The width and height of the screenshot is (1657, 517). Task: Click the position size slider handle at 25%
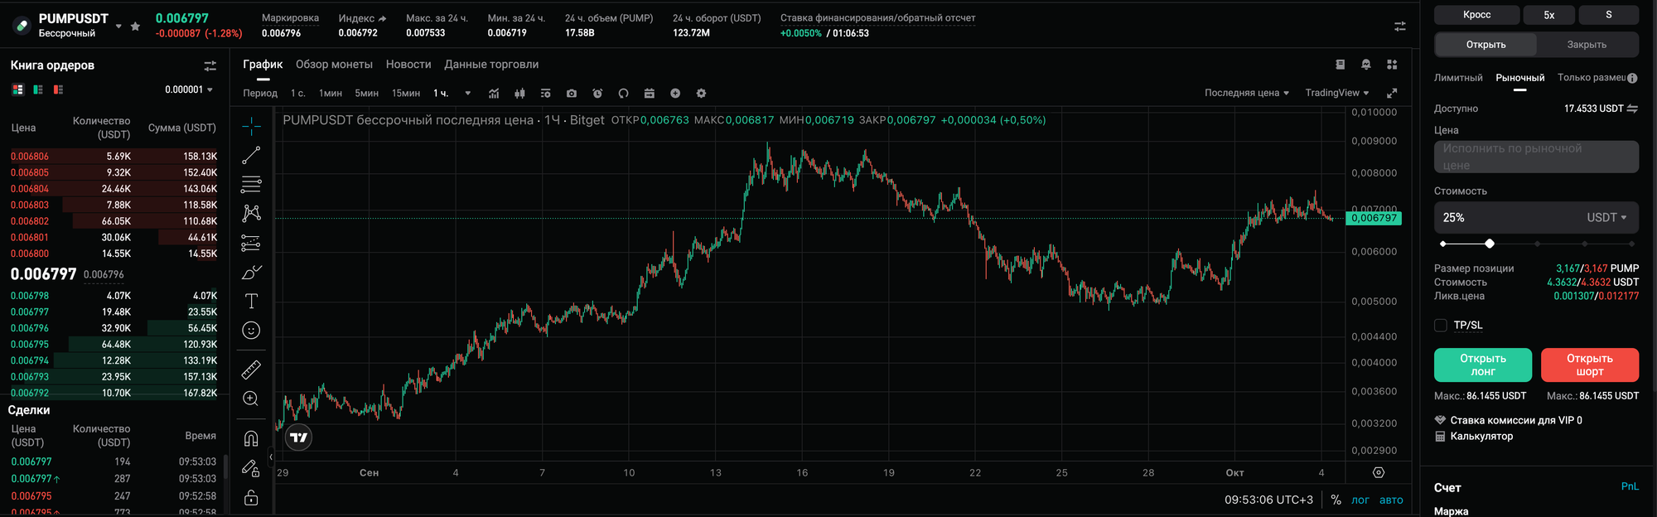tap(1490, 244)
